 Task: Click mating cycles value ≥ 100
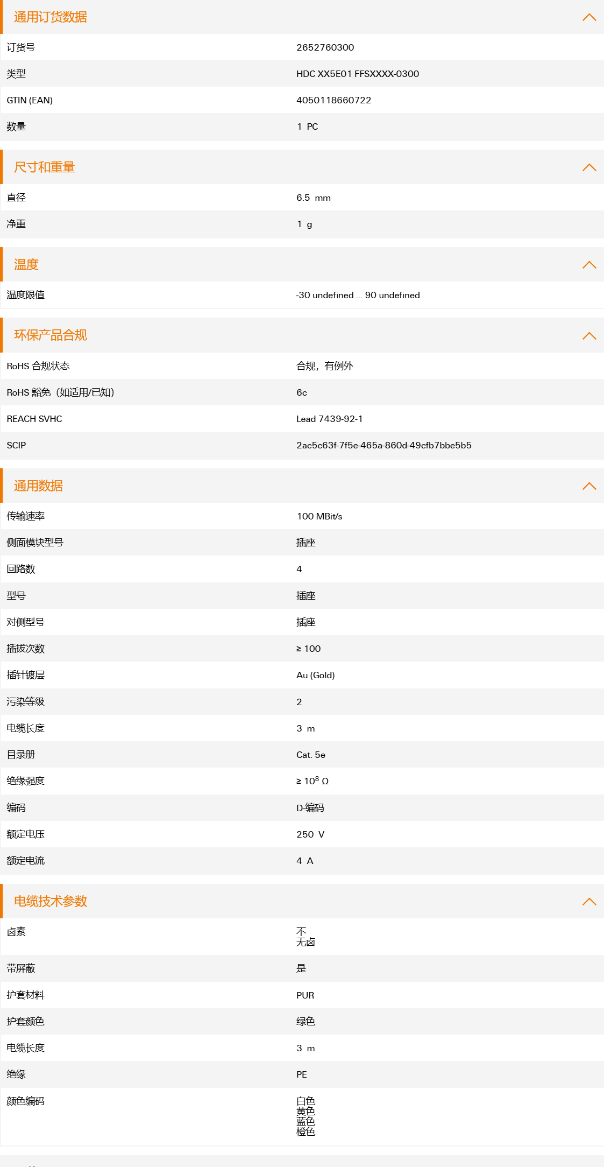309,649
